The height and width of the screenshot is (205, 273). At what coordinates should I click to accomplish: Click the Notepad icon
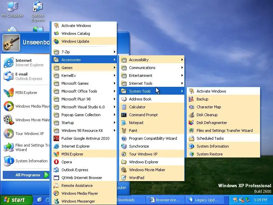pyautogui.click(x=124, y=123)
